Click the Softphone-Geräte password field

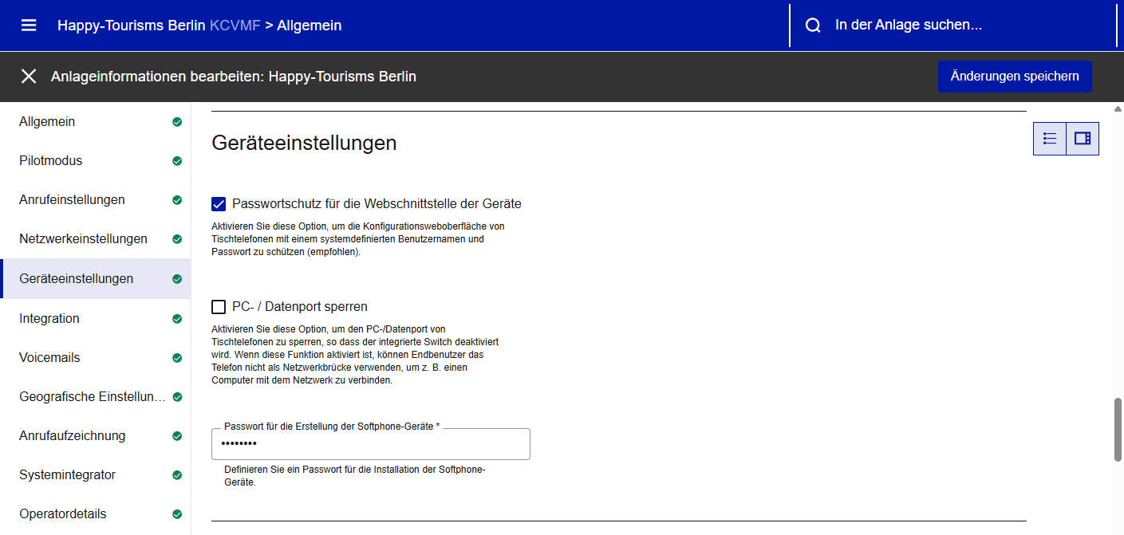click(x=370, y=444)
